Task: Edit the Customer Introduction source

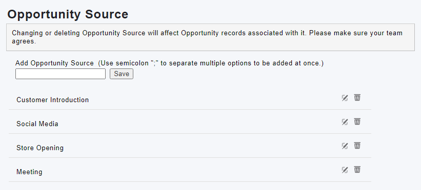Action: tap(345, 98)
